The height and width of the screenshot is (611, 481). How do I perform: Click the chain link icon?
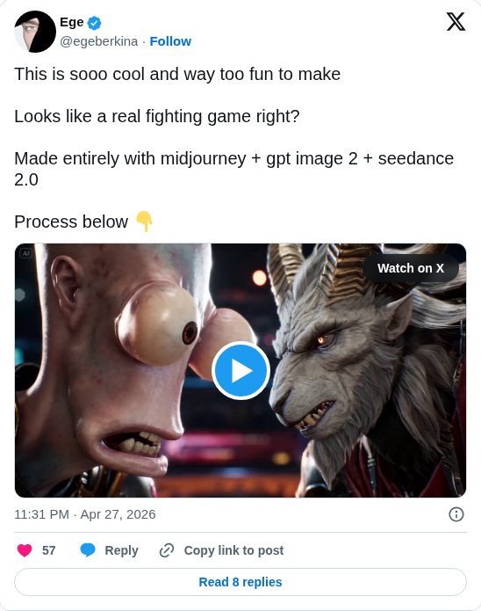(x=167, y=550)
